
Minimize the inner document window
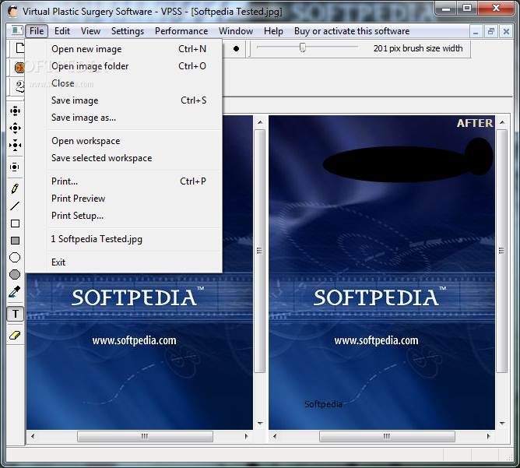(x=476, y=31)
